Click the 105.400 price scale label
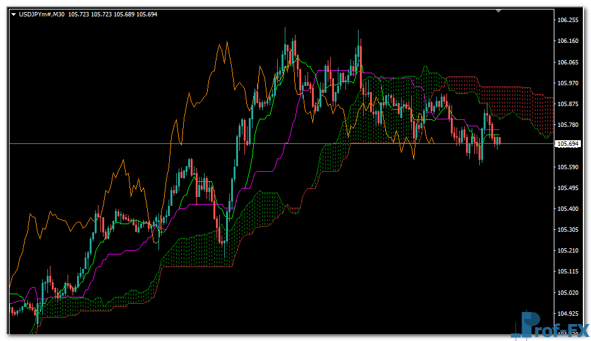This screenshot has height=341, width=591. click(x=569, y=208)
